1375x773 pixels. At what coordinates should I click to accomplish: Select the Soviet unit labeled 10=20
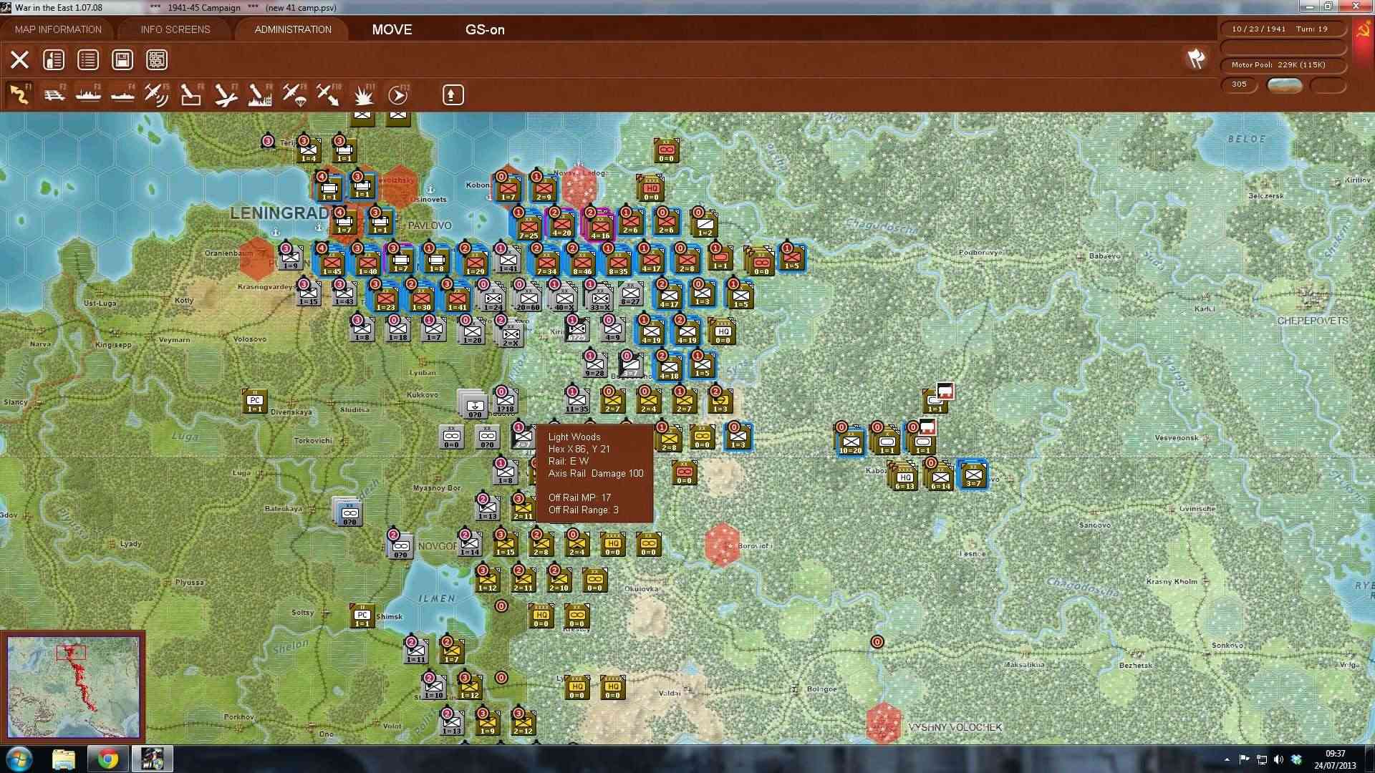pos(850,442)
